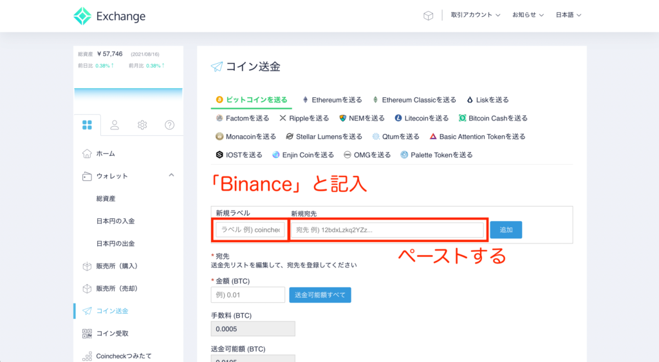The width and height of the screenshot is (659, 362).
Task: Select the Rippleを送る tab
Action: (x=304, y=118)
